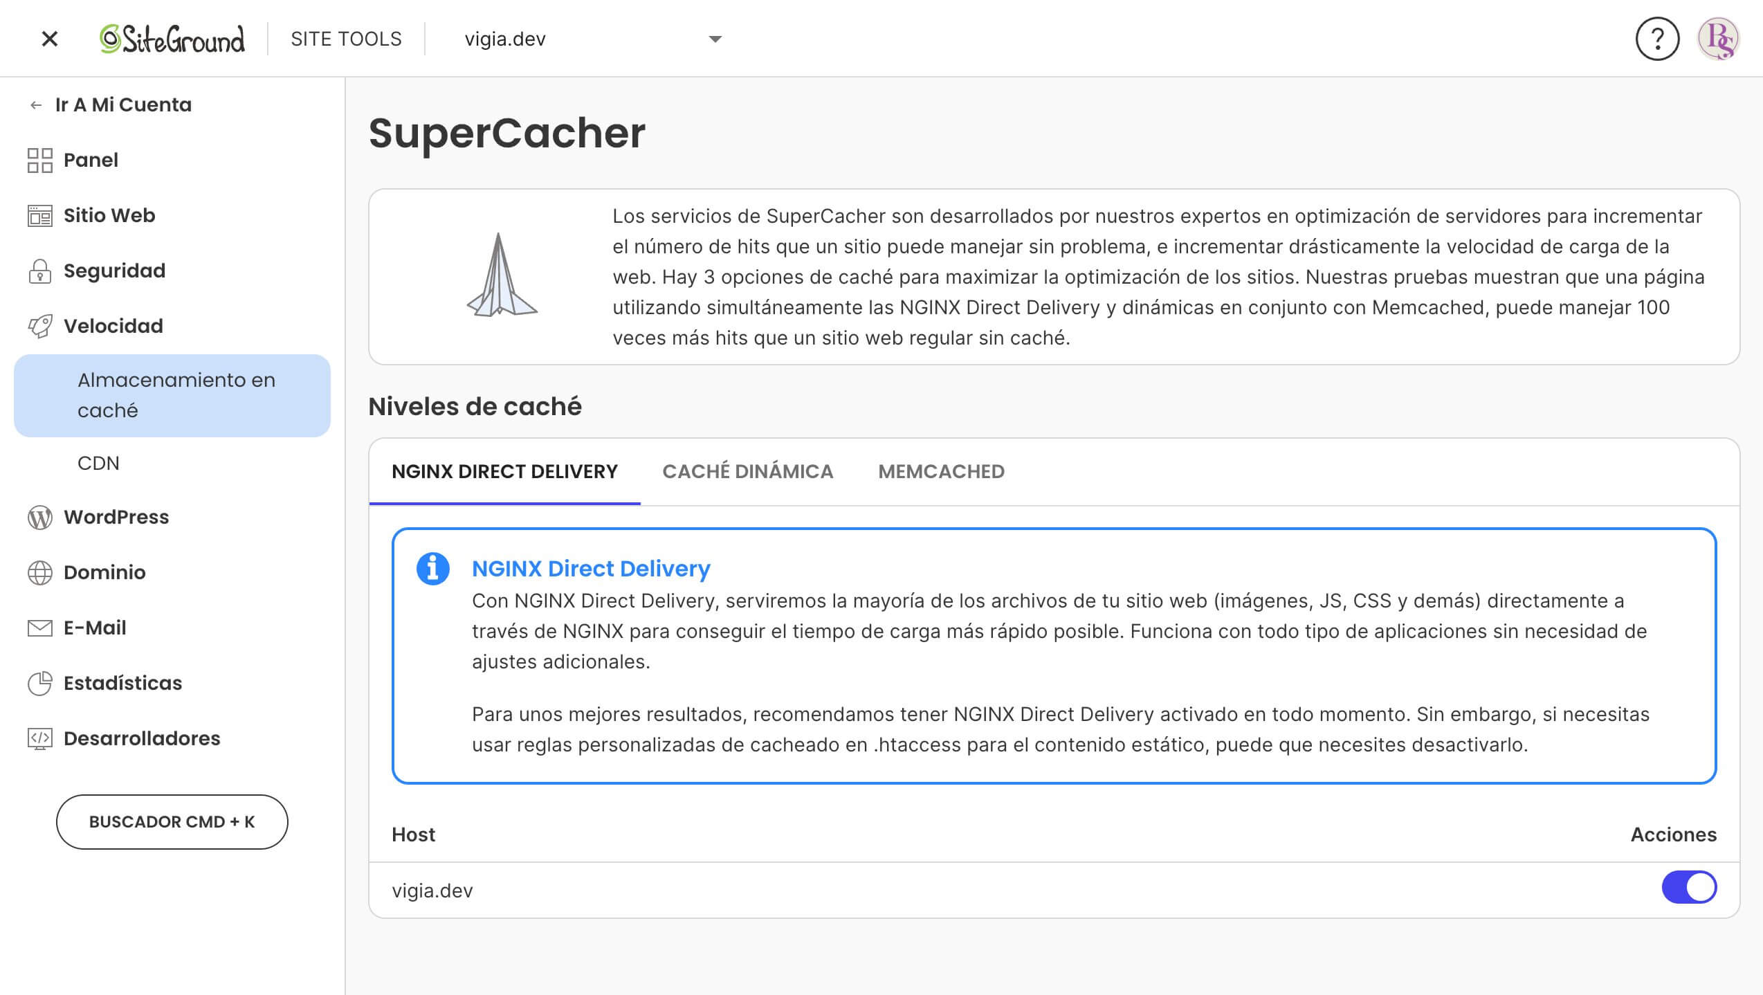
Task: Click the WordPress icon in the sidebar
Action: [x=39, y=517]
